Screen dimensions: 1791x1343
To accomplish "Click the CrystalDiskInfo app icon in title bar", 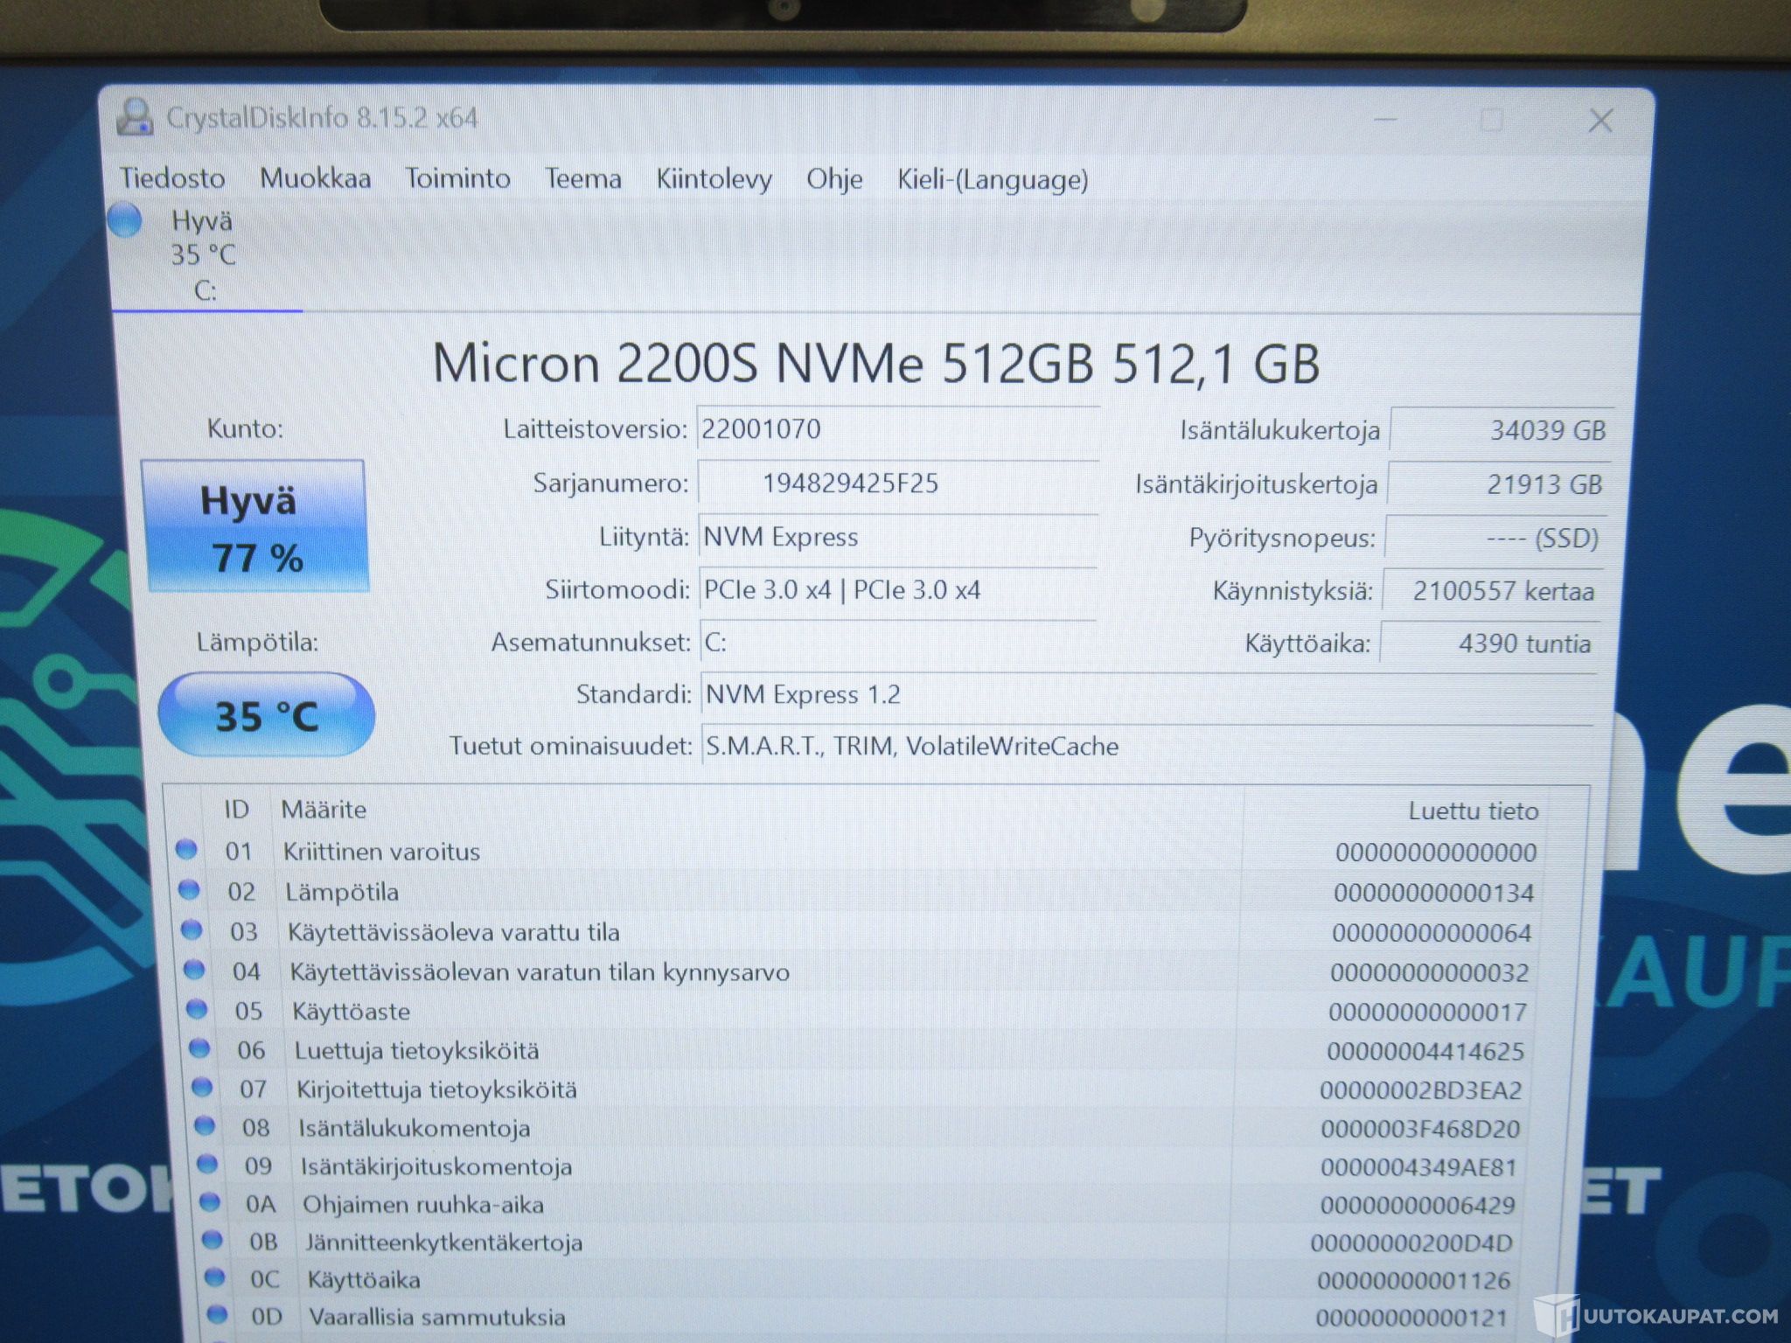I will coord(136,117).
